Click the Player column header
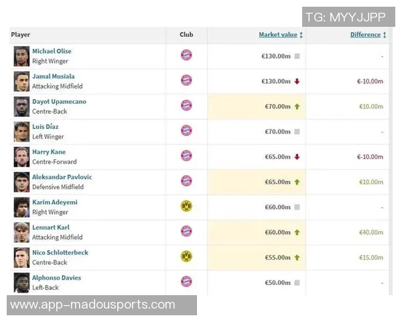Image resolution: width=402 pixels, height=322 pixels. (21, 35)
